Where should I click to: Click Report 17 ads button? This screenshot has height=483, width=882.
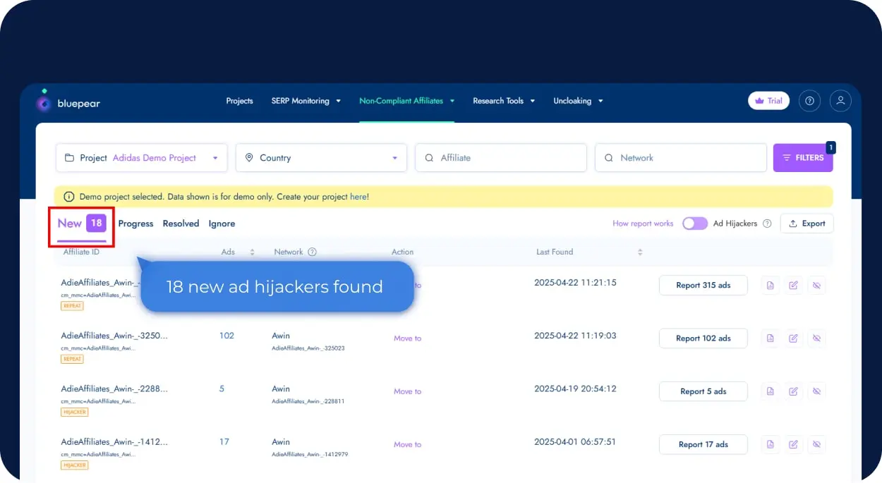(703, 444)
